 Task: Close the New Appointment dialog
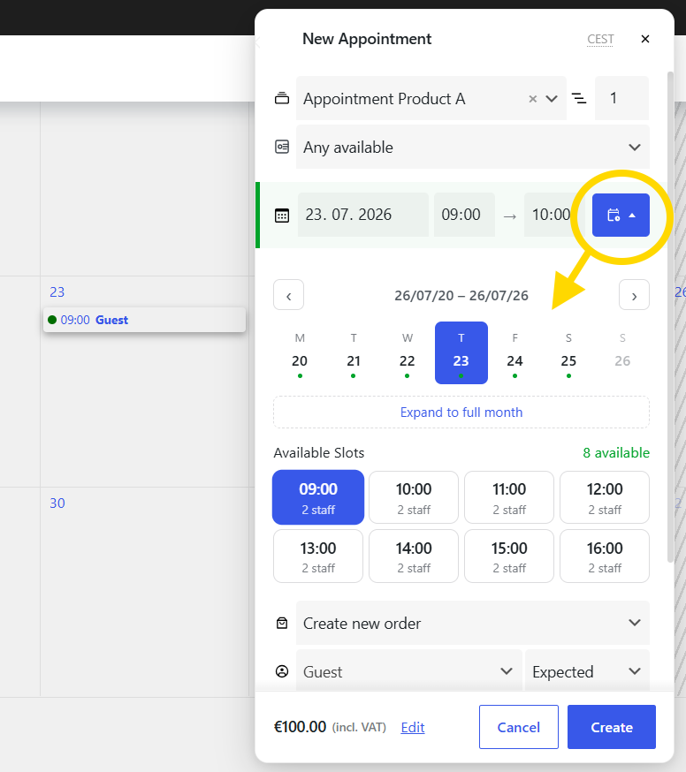[x=645, y=39]
